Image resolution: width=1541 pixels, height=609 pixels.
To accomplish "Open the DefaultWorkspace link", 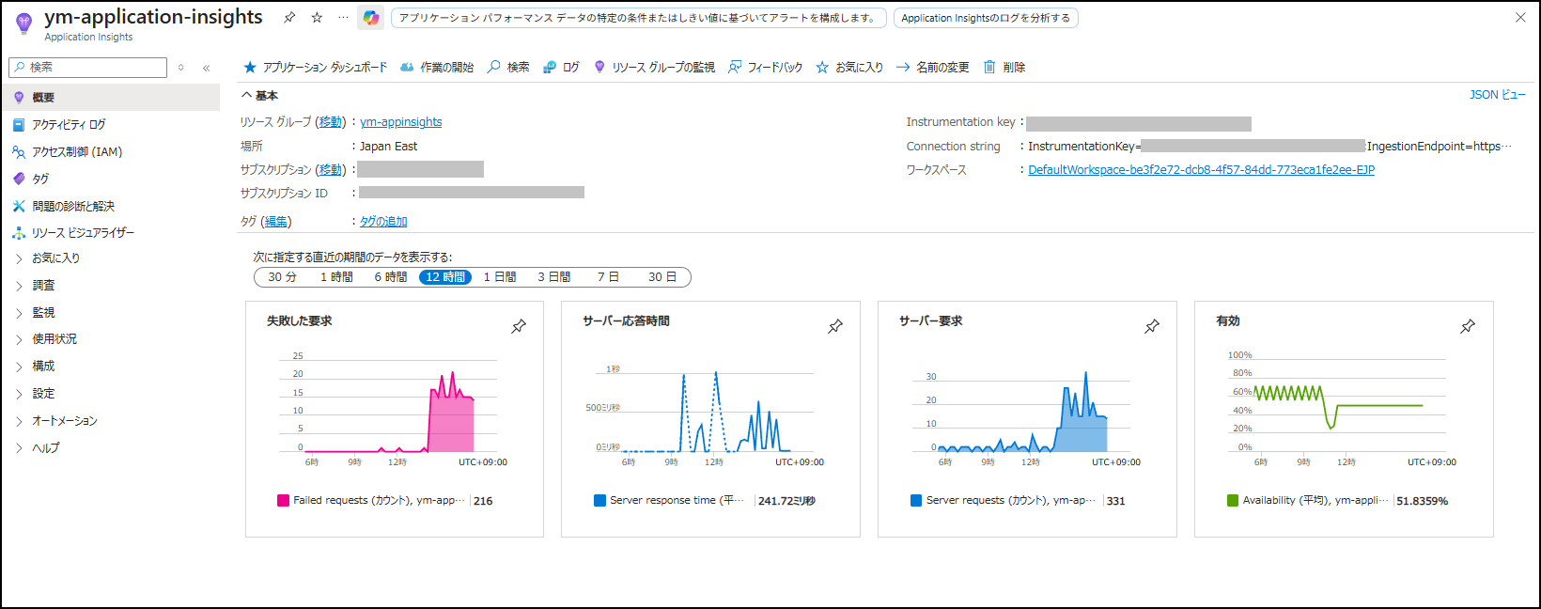I will [1201, 170].
